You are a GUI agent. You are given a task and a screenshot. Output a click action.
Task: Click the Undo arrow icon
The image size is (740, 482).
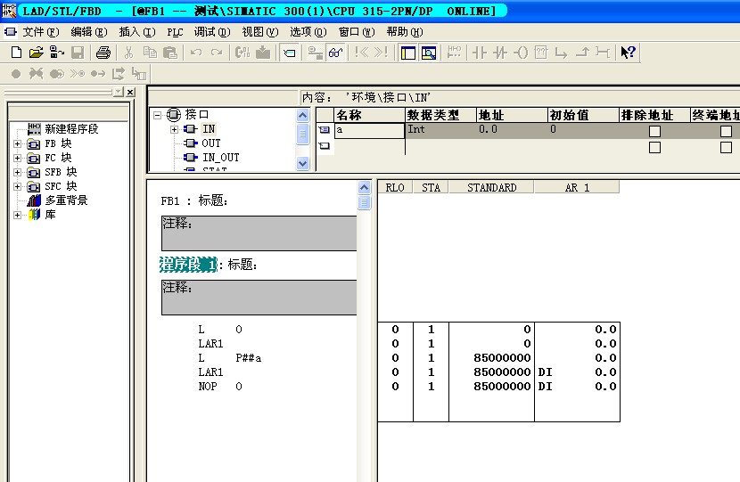pyautogui.click(x=196, y=53)
